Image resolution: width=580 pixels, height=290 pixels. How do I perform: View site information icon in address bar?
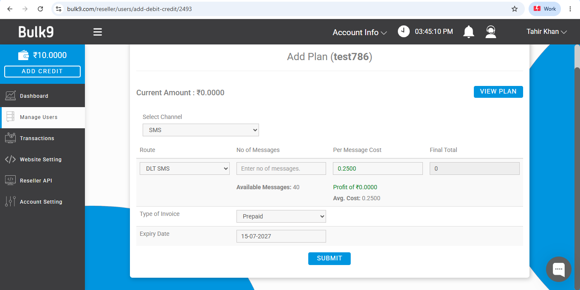point(59,8)
